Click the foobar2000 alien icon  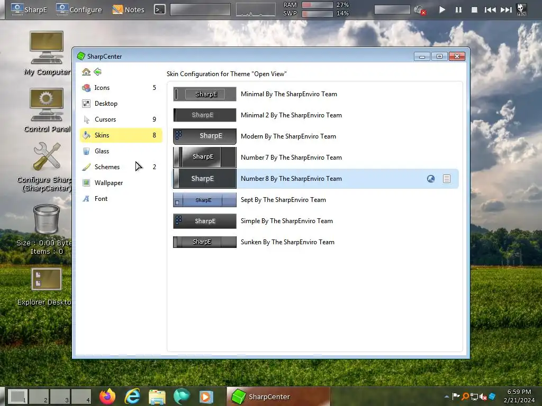coord(521,10)
